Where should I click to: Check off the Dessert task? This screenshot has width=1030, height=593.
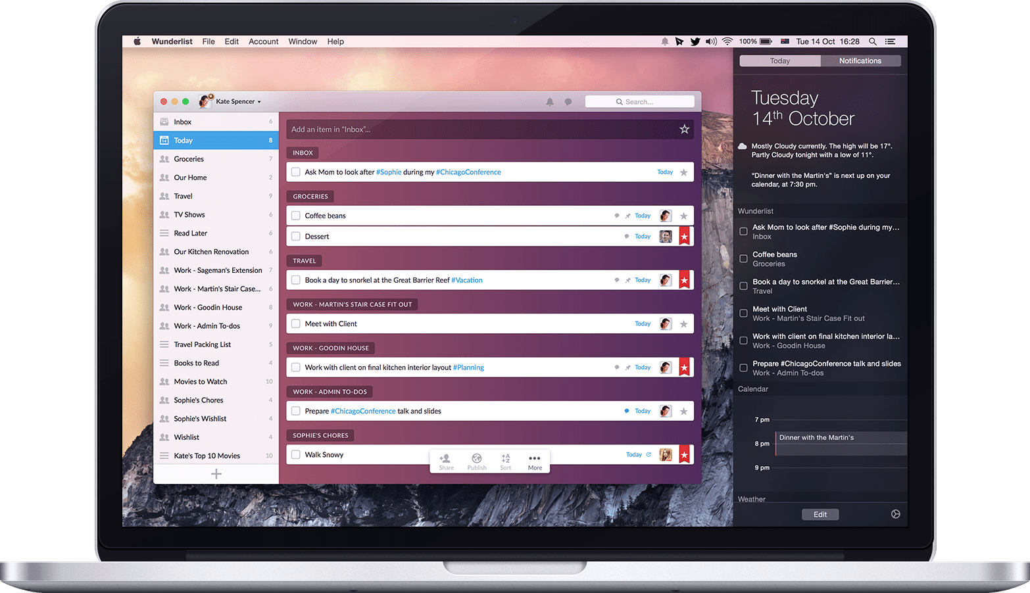[x=296, y=237]
